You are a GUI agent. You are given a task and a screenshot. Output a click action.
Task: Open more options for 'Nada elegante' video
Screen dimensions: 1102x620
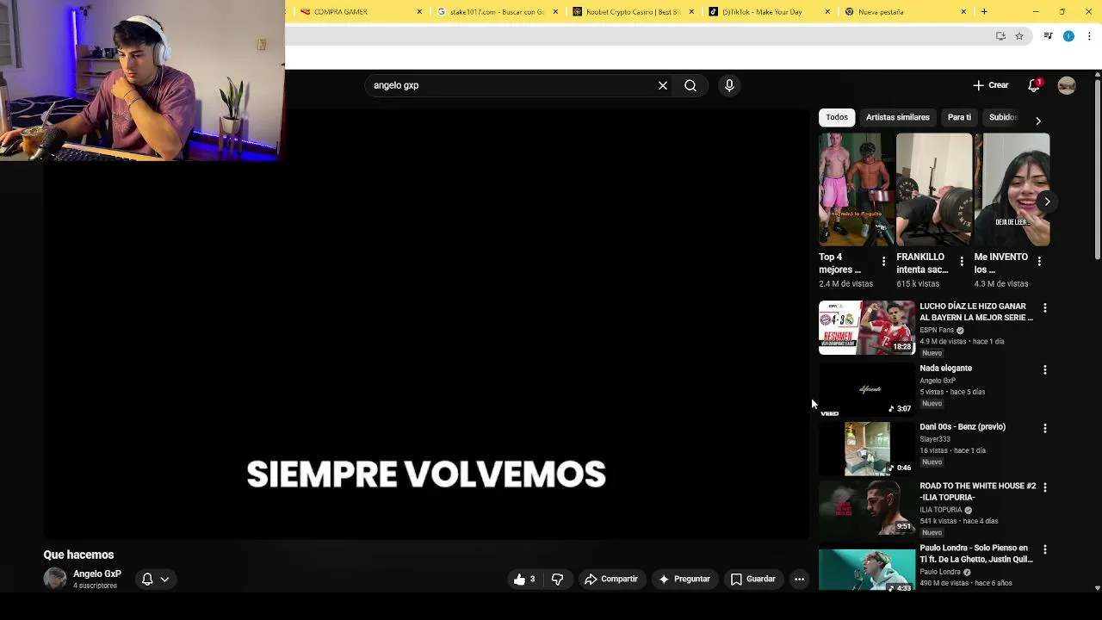pyautogui.click(x=1045, y=369)
